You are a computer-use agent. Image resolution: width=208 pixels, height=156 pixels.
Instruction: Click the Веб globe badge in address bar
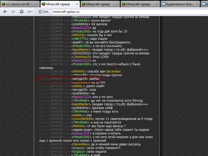(43, 12)
